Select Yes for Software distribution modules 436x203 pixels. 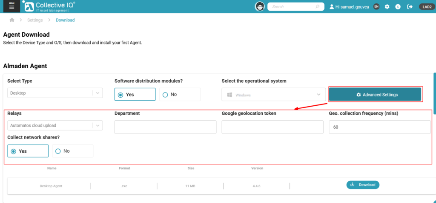135,94
